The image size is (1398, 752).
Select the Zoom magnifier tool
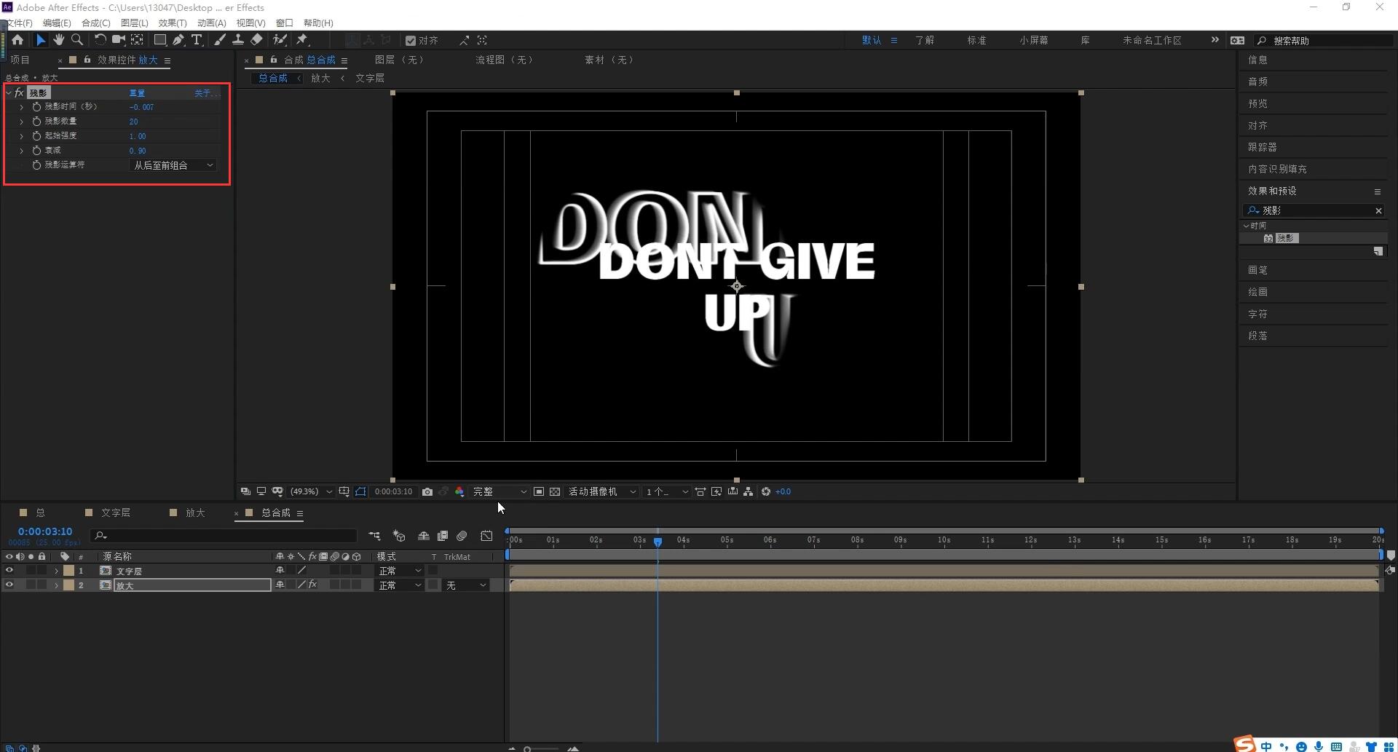[77, 40]
